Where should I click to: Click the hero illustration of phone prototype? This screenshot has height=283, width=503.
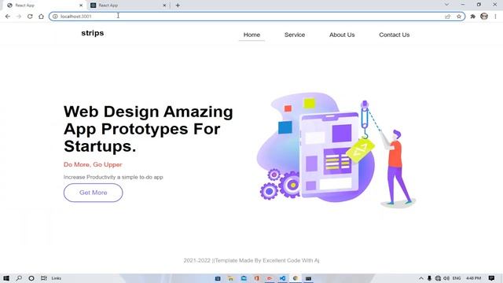click(x=336, y=150)
